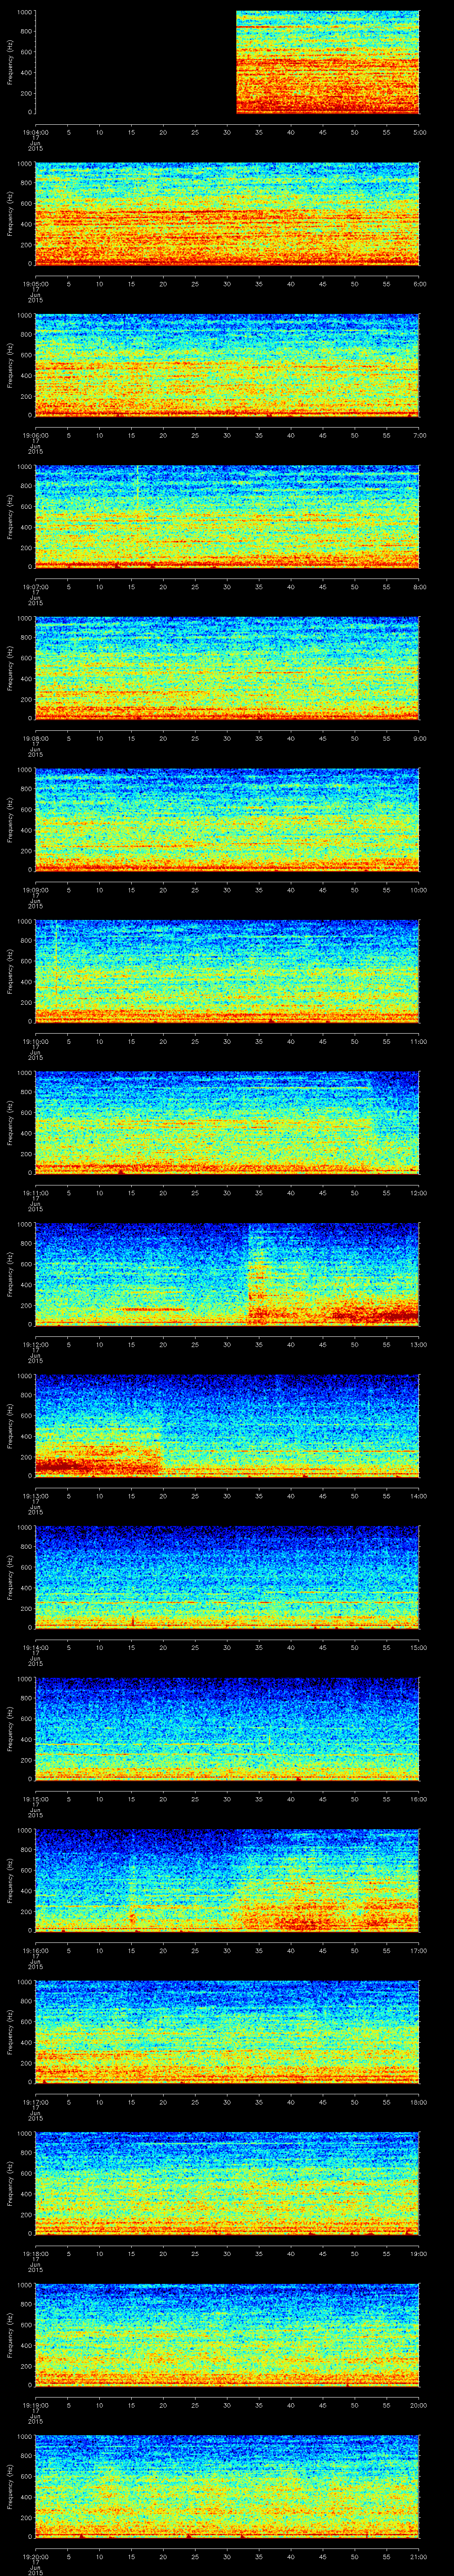Open the spectrogram panel starting at 19:12:00
This screenshot has width=454, height=2576.
tap(227, 1274)
